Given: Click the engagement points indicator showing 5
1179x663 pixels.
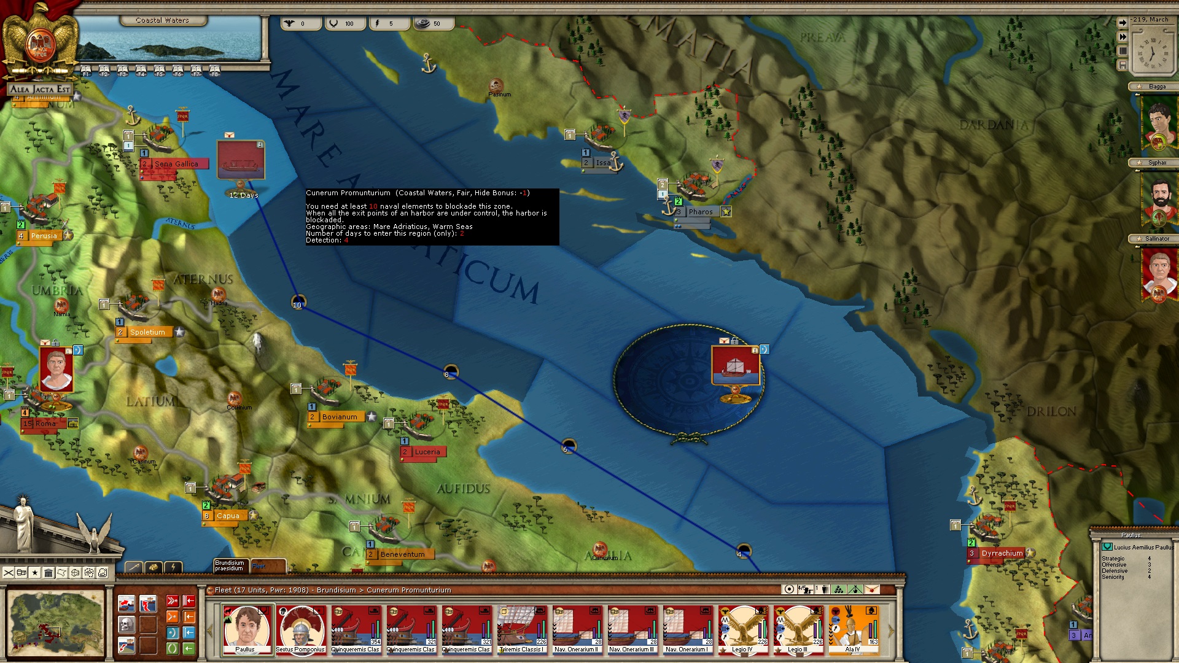Looking at the screenshot, I should (389, 23).
